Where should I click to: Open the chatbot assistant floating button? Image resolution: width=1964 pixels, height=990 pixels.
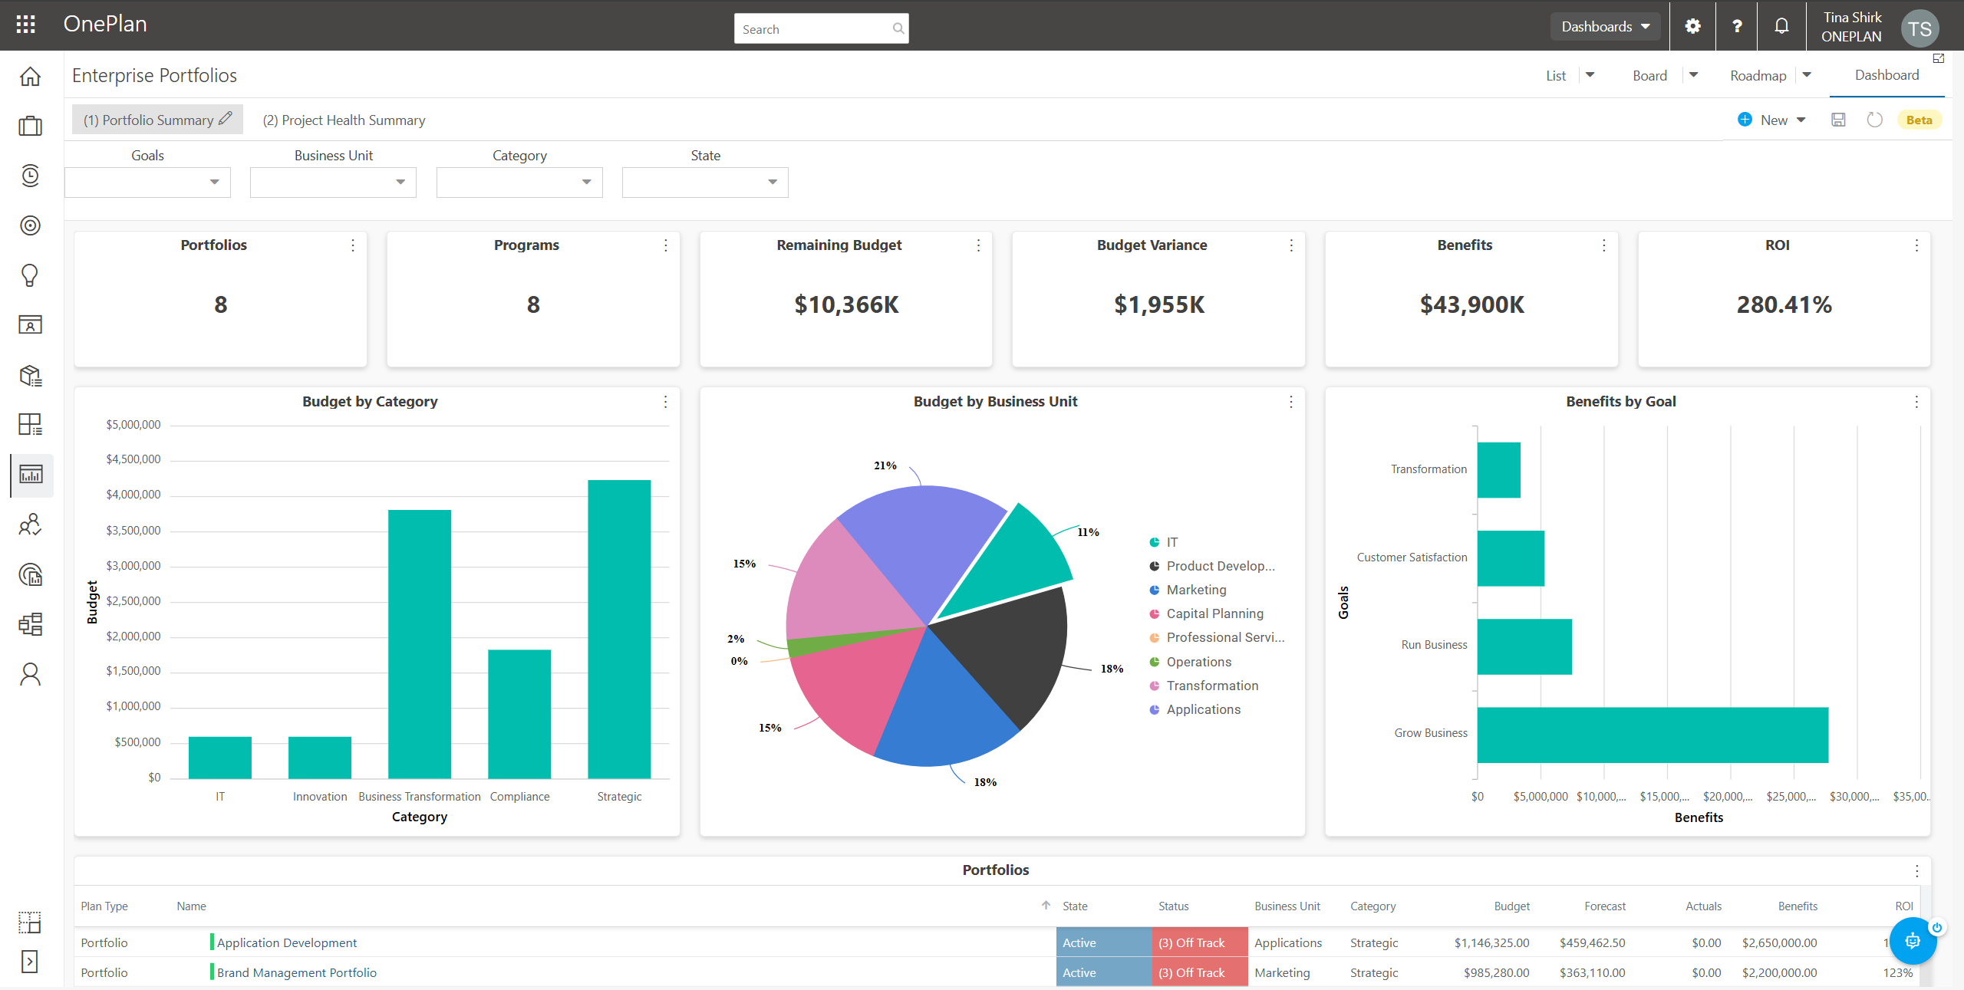[x=1912, y=941]
